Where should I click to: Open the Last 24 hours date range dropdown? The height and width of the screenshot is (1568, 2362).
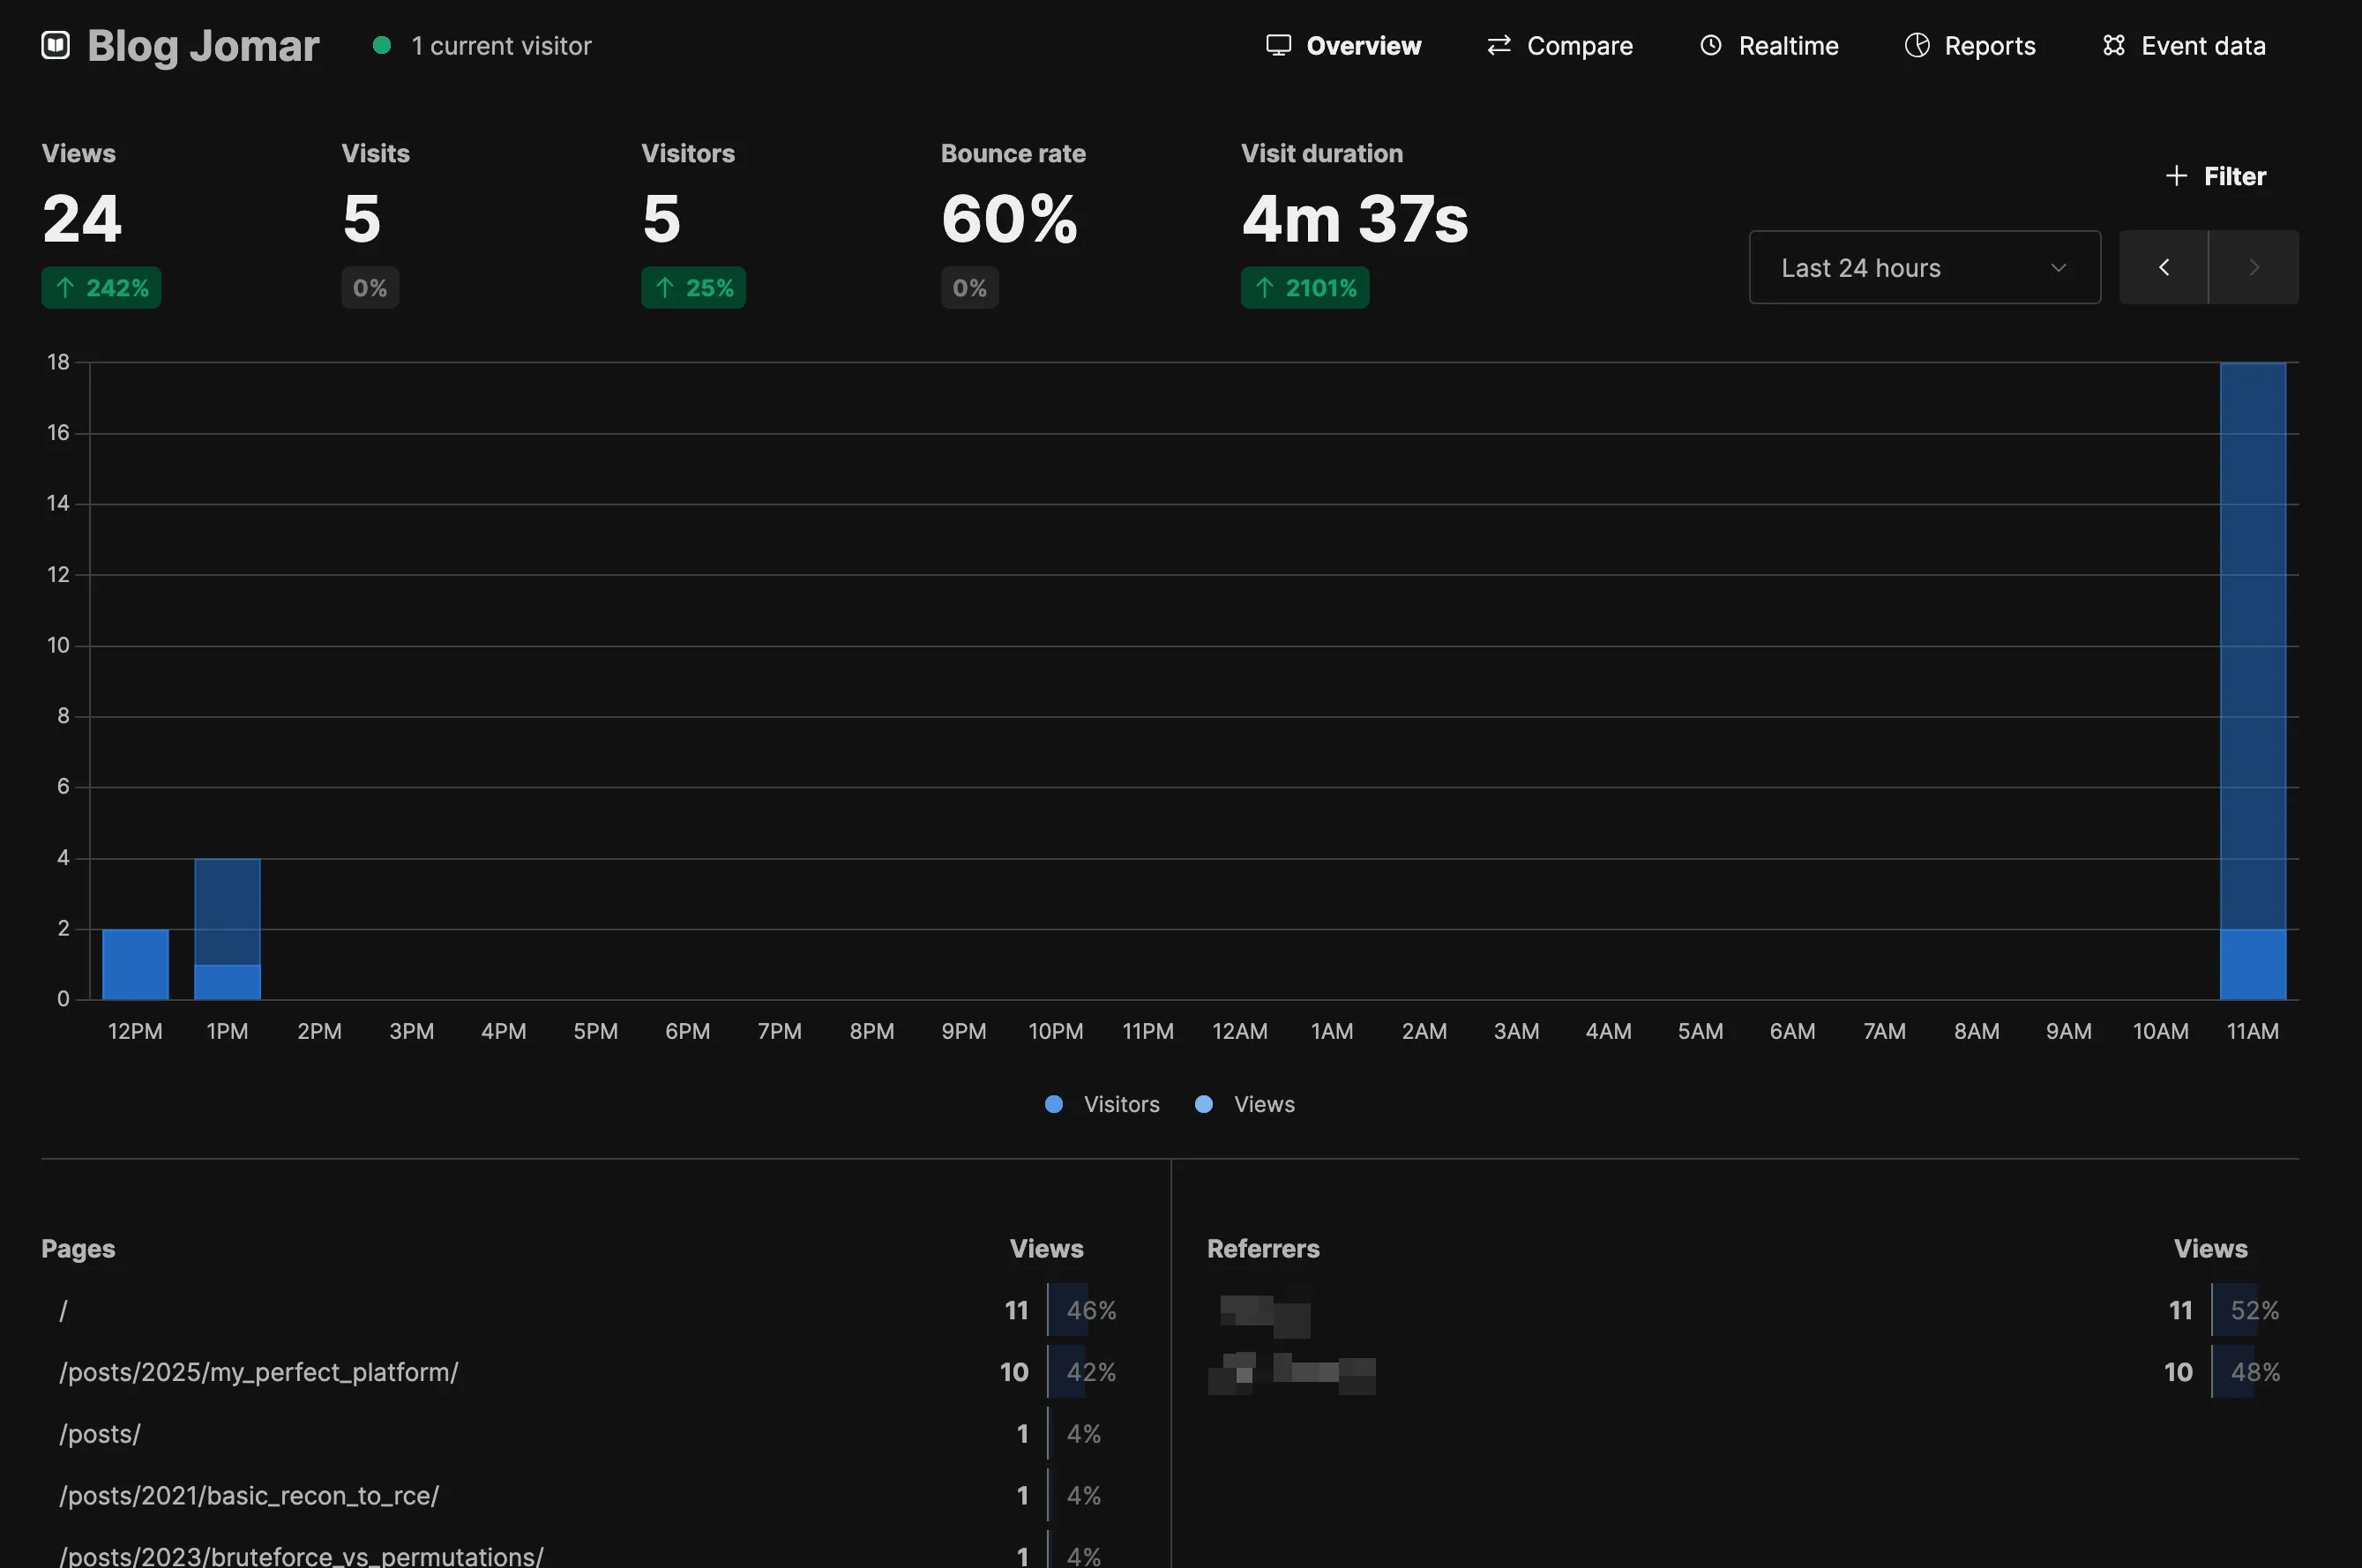[x=1923, y=267]
